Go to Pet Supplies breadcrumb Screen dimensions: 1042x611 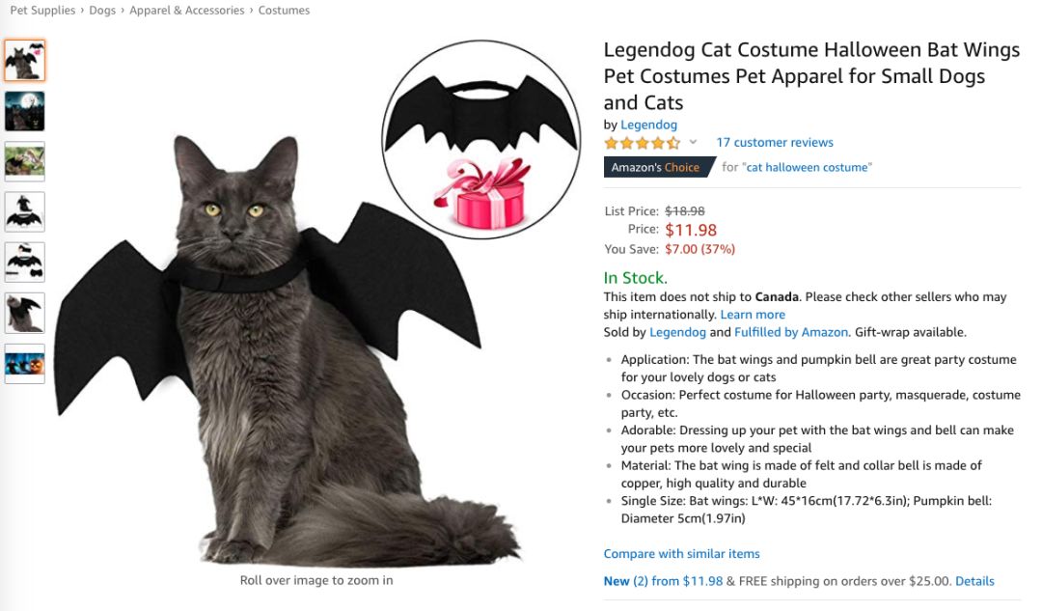(x=42, y=11)
